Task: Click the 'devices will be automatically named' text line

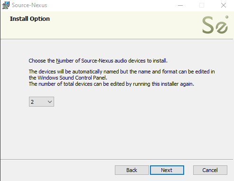Action: click(122, 72)
